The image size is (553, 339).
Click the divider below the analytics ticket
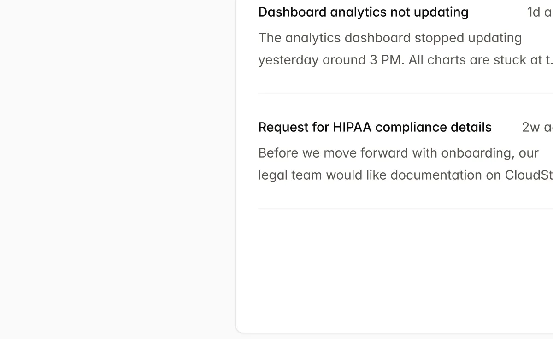[x=406, y=93]
